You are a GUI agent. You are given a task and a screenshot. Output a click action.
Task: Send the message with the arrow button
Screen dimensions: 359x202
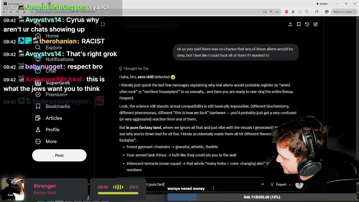[299, 184]
